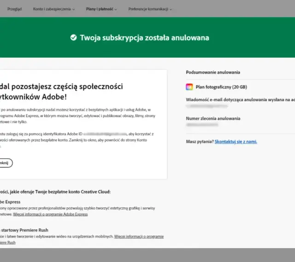Image resolution: width=295 pixels, height=262 pixels.
Task: Click the Plan fotograficzny app icon
Action: [x=189, y=87]
